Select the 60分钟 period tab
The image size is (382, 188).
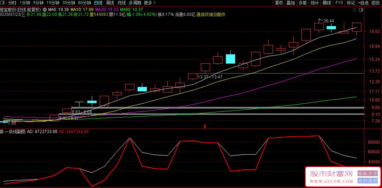pos(84,3)
